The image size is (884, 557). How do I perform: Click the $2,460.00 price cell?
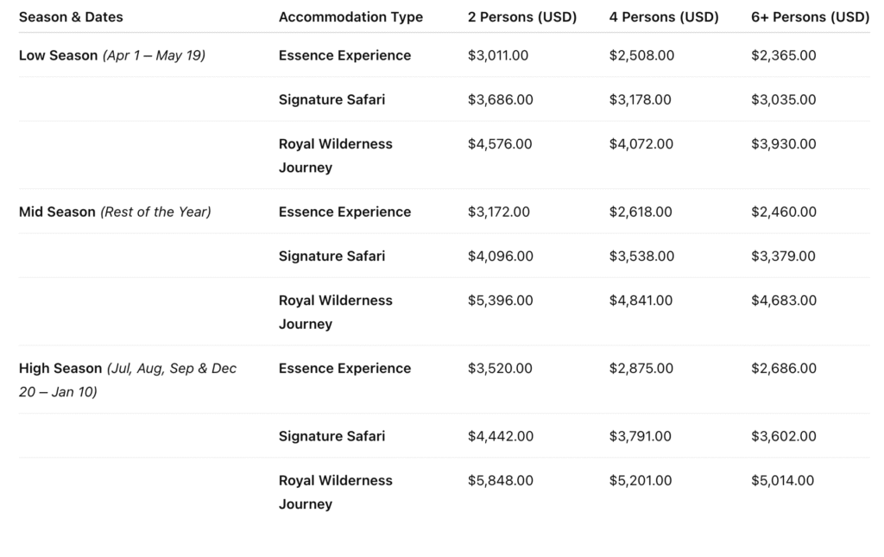[x=784, y=212]
